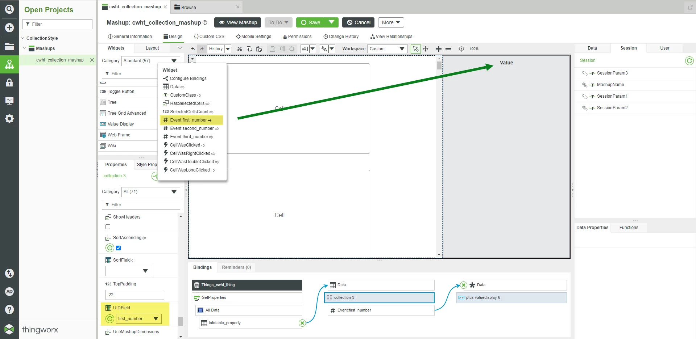
Task: Open the Workspace Custom dropdown
Action: point(387,49)
